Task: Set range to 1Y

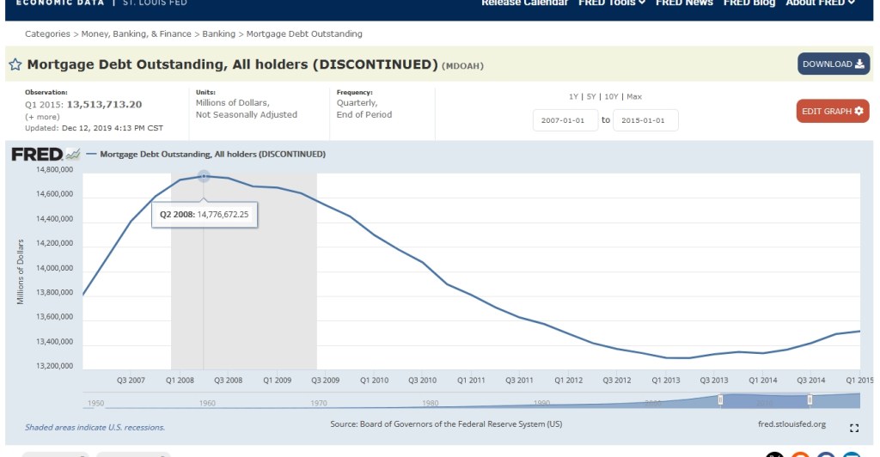Action: point(573,96)
